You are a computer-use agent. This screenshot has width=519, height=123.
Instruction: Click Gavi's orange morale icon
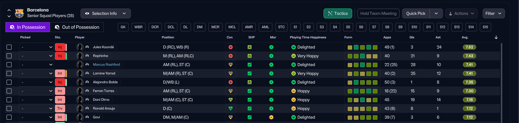(x=271, y=117)
